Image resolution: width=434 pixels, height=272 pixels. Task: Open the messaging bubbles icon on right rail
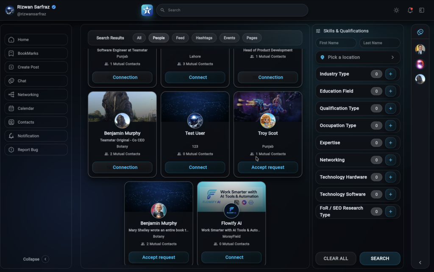pyautogui.click(x=420, y=32)
